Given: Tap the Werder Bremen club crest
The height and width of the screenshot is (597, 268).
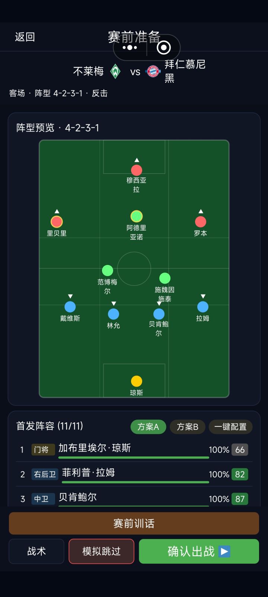Looking at the screenshot, I should click(x=115, y=71).
